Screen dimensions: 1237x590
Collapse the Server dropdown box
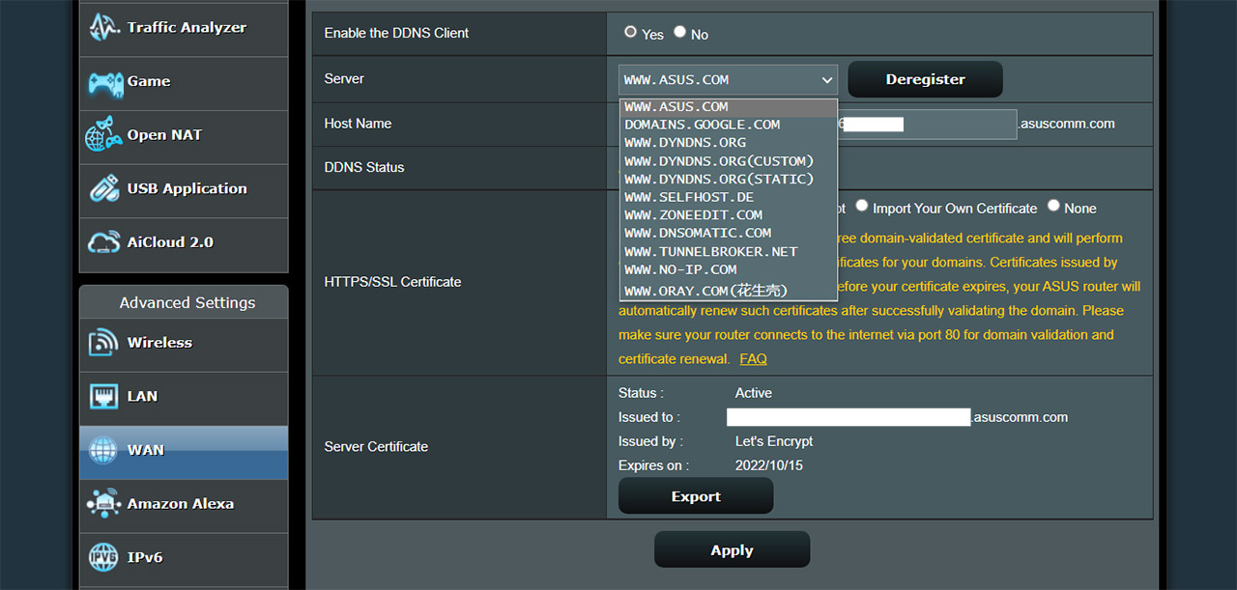[x=728, y=79]
